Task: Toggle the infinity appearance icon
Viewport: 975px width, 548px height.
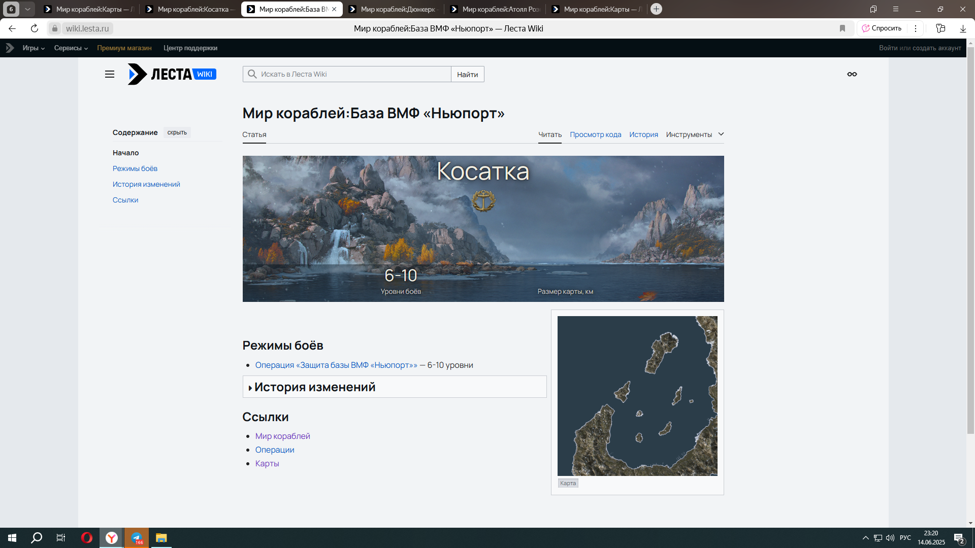Action: [x=852, y=74]
